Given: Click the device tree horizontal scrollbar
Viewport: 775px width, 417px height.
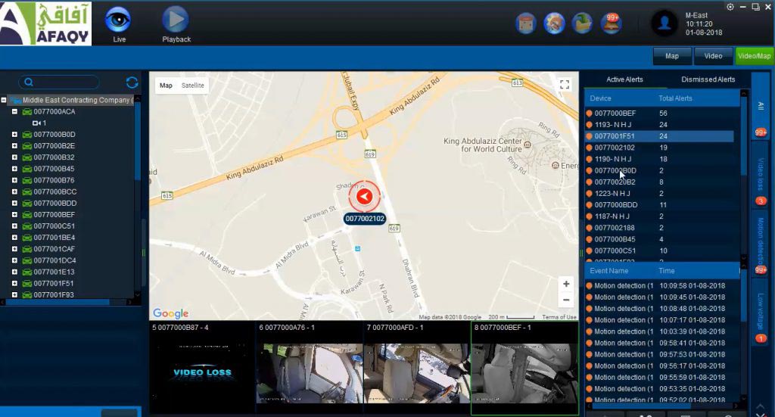Looking at the screenshot, I should (x=58, y=302).
